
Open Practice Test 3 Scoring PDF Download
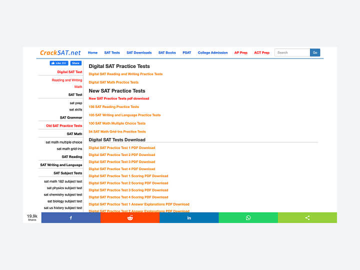click(128, 190)
